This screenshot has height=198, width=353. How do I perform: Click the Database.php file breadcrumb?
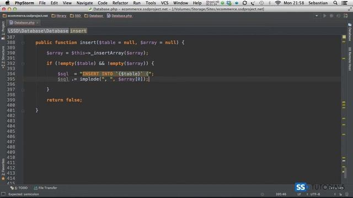coord(120,16)
